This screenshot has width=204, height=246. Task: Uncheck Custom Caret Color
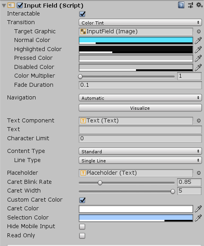point(82,200)
